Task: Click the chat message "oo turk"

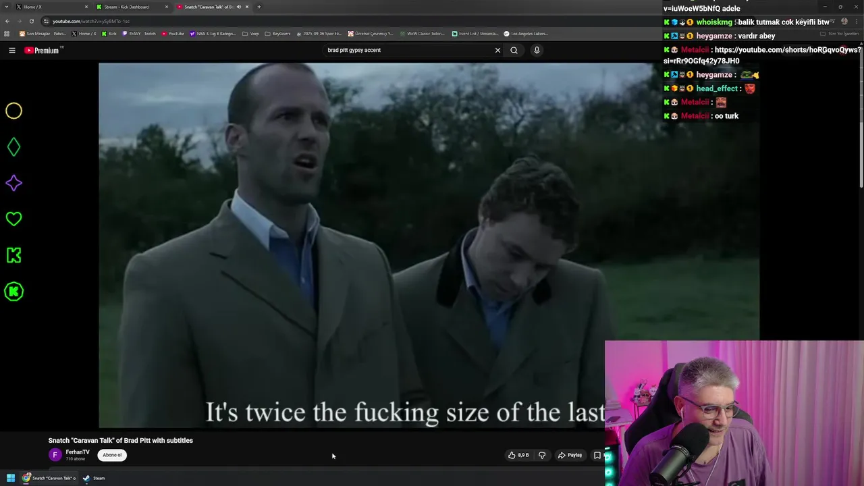Action: point(726,116)
